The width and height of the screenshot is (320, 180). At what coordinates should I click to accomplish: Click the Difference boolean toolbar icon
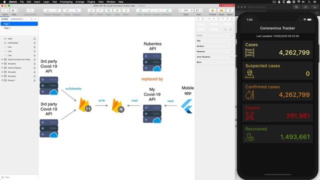click(x=167, y=10)
